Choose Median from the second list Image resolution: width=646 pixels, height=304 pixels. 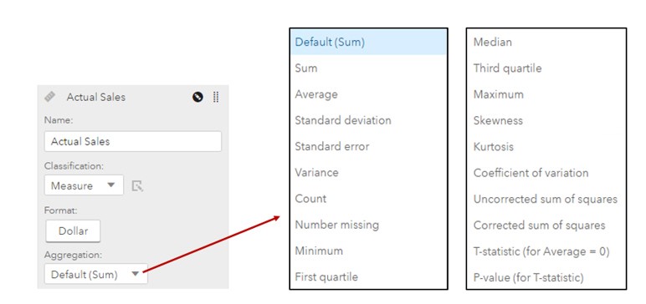(x=493, y=42)
